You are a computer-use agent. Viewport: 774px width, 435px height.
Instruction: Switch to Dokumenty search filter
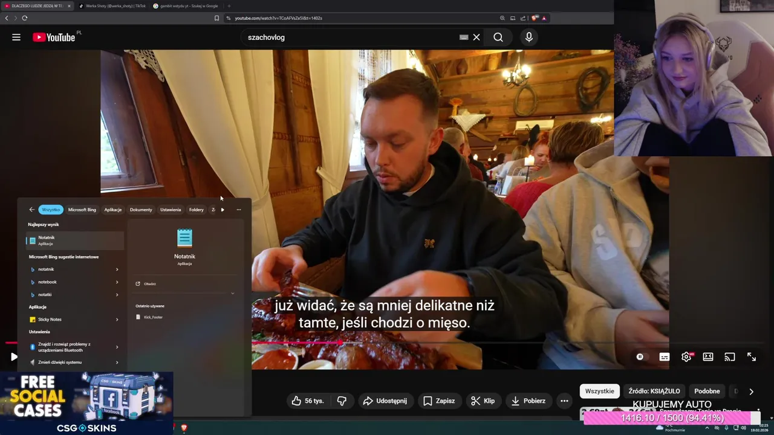pyautogui.click(x=141, y=210)
